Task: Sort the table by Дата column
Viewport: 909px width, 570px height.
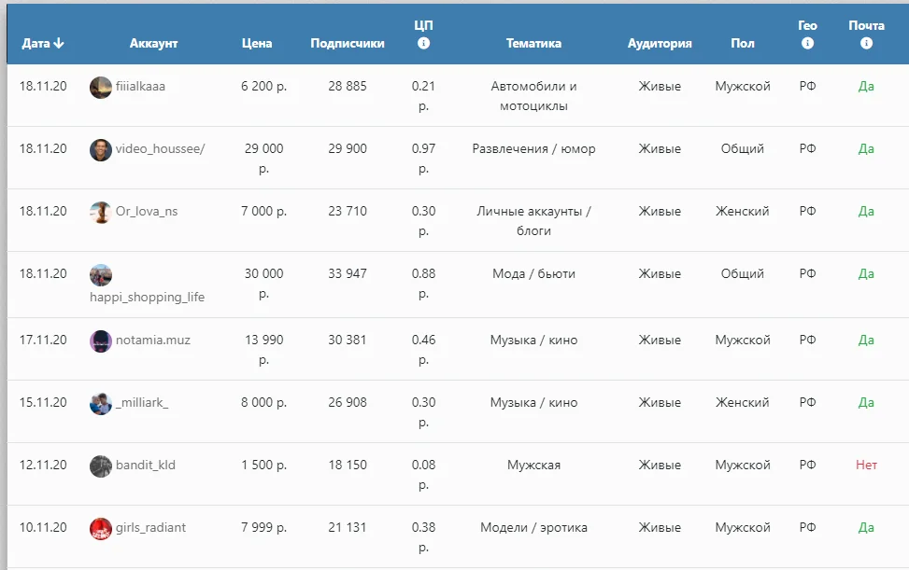Action: coord(43,43)
